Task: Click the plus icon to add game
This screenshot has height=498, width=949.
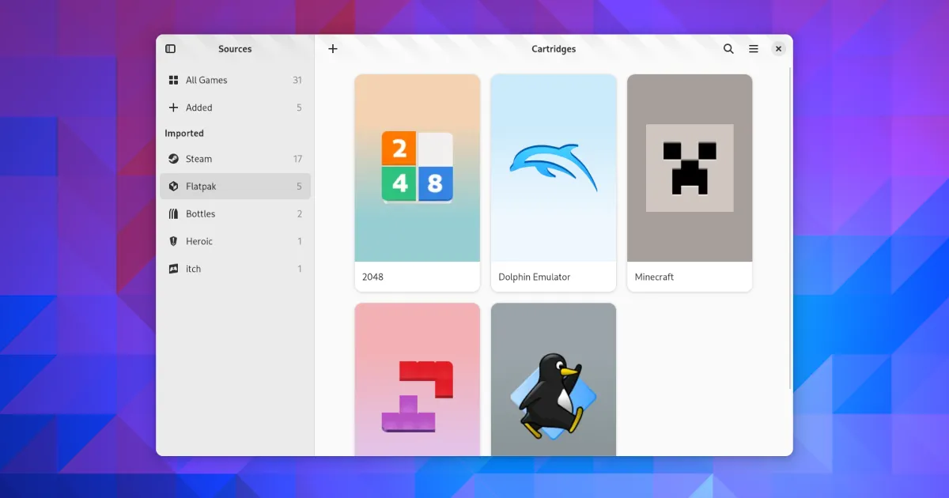Action: click(333, 49)
